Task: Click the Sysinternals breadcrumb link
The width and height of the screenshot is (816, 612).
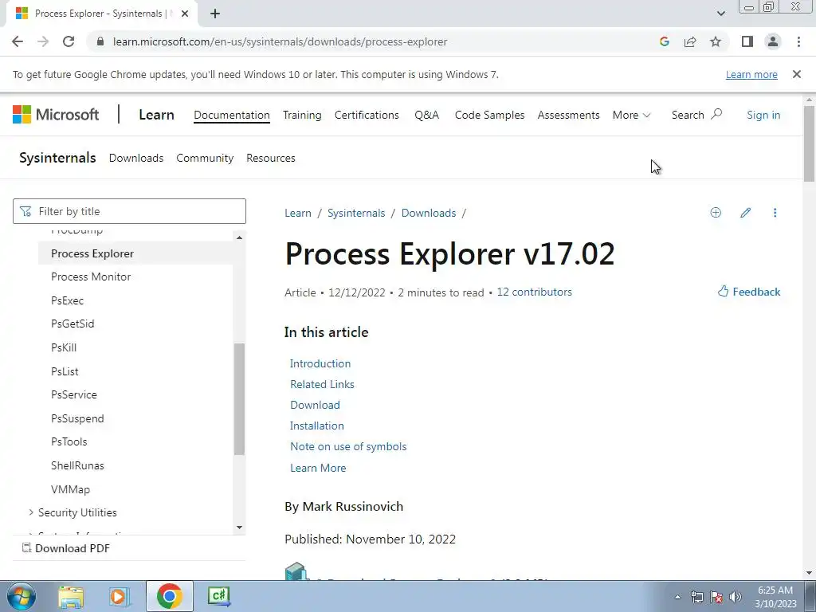Action: click(x=356, y=213)
